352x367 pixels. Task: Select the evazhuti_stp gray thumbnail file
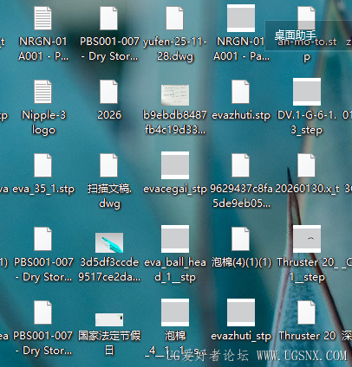[x=241, y=312]
